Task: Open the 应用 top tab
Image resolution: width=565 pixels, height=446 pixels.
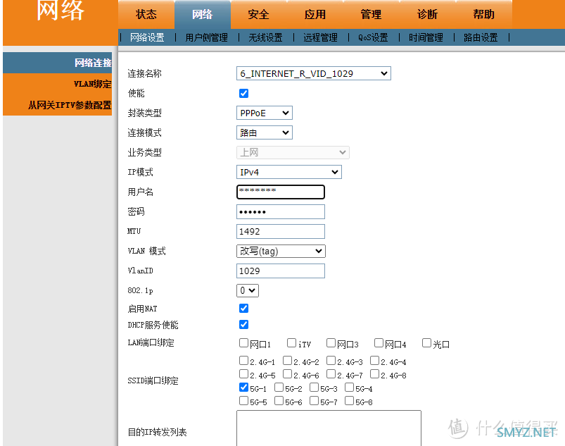Action: [x=315, y=14]
